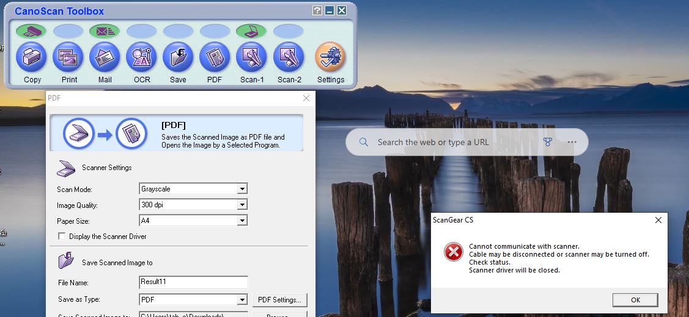Click the Save as Type: label

[x=79, y=299]
